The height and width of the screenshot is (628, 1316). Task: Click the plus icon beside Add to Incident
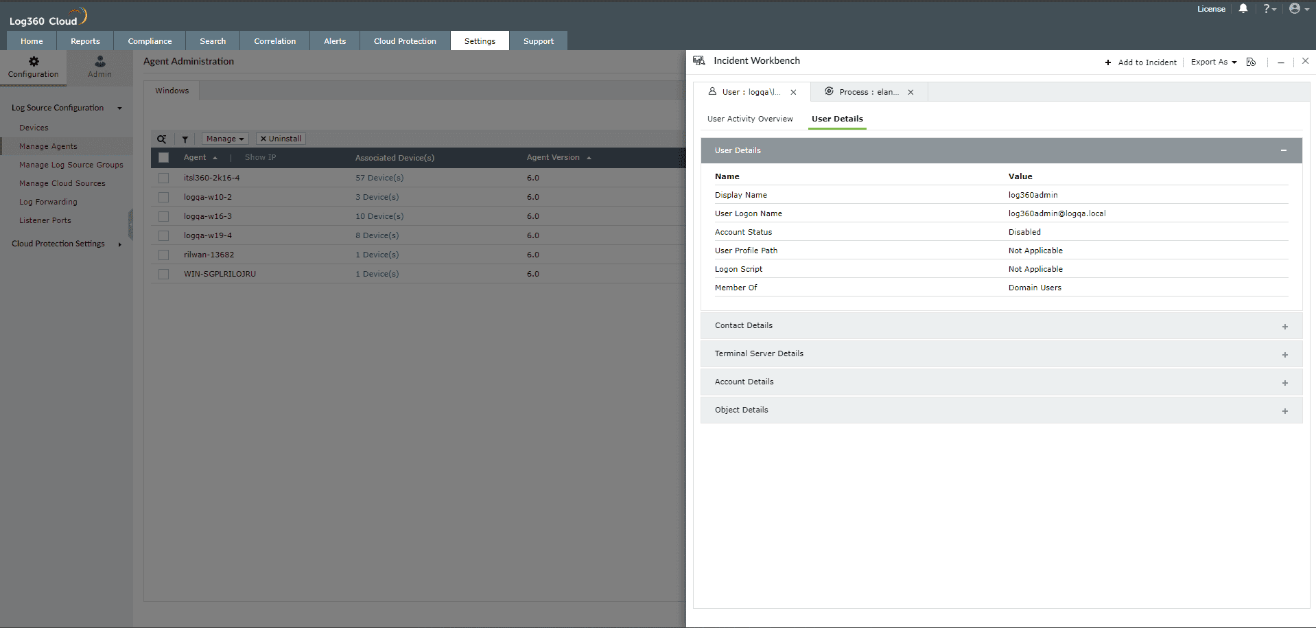click(x=1107, y=62)
